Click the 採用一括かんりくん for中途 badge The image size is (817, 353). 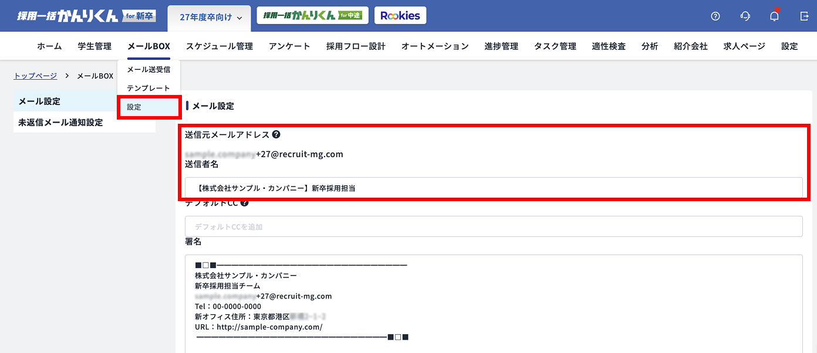coord(312,16)
